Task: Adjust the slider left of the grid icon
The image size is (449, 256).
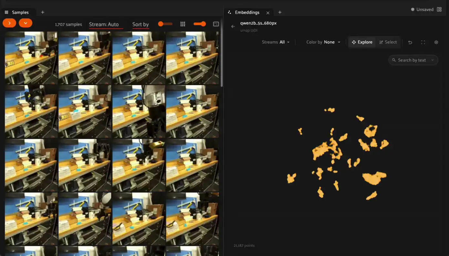Action: click(165, 24)
